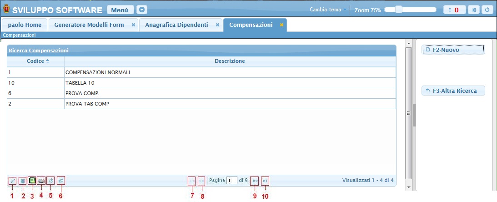This screenshot has height=202, width=497.
Task: Go to the next results page
Action: point(255,181)
